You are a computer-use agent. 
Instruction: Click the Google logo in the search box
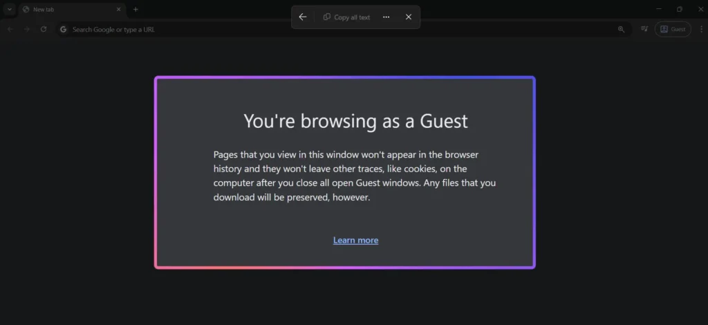[64, 30]
